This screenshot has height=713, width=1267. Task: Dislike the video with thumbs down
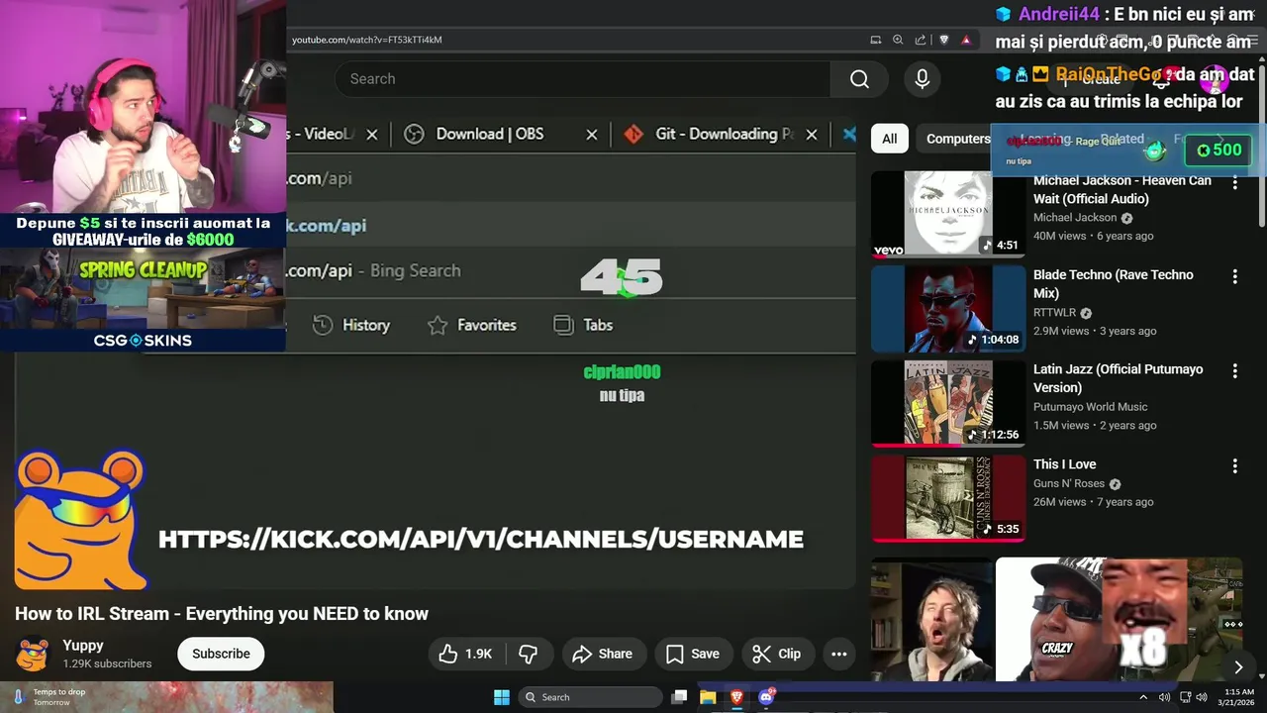(x=529, y=654)
